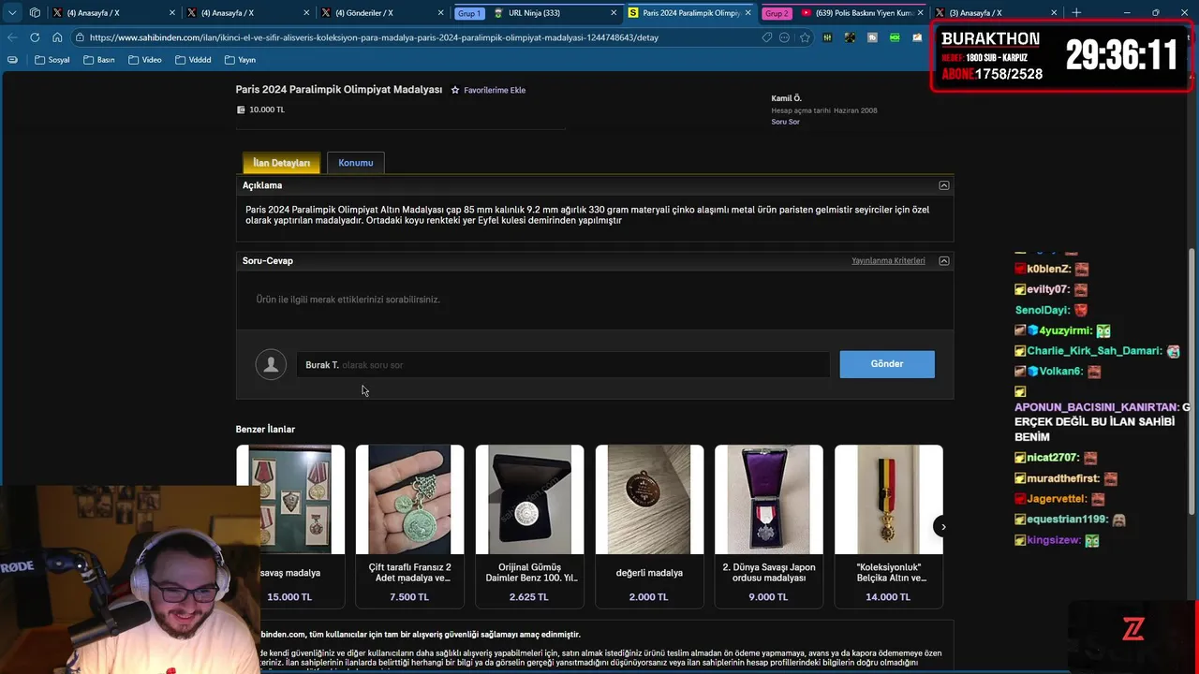Bookmark this page with star icon
This screenshot has height=674, width=1199.
click(x=805, y=37)
